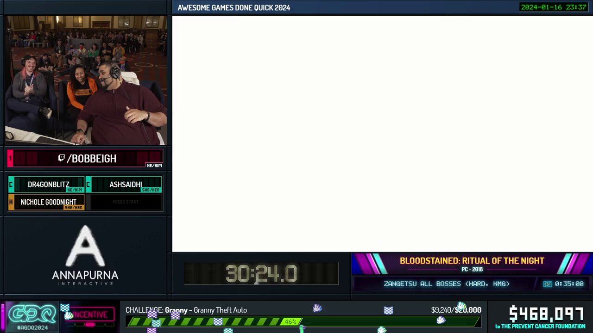Click the HE/HIM tag under BOBBEIGH

tap(154, 166)
